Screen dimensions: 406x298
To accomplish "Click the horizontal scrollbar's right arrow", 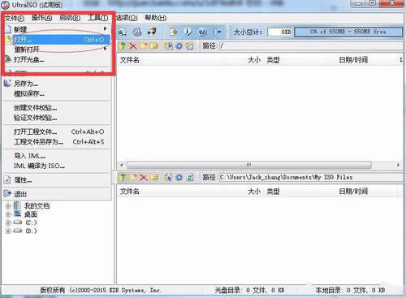I will tap(398, 165).
